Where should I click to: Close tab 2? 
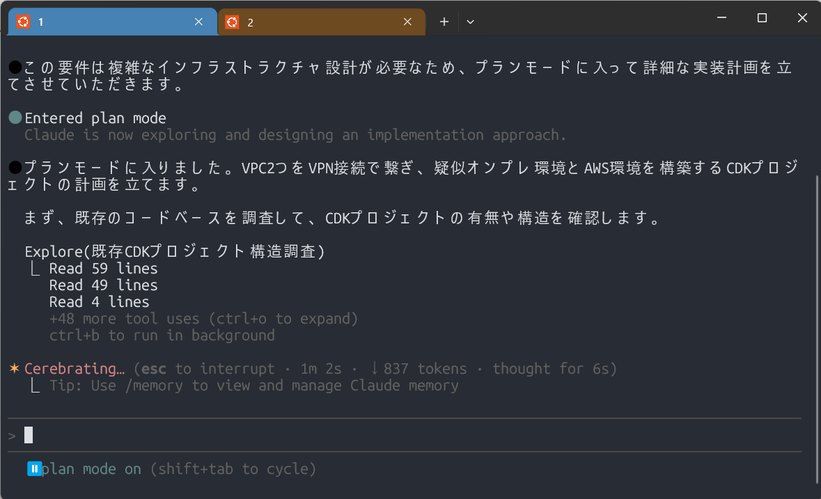(407, 22)
